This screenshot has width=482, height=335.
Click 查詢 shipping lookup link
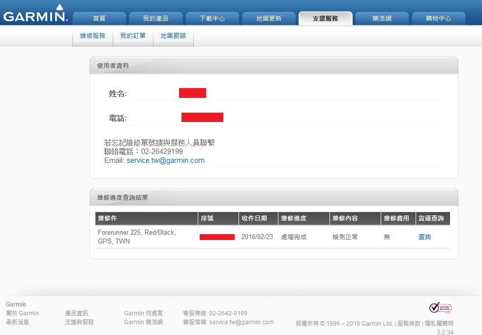424,237
